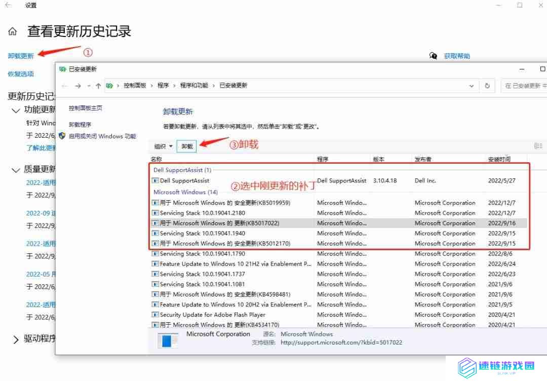
Task: Click the refresh icon by address bar
Action: (x=487, y=86)
